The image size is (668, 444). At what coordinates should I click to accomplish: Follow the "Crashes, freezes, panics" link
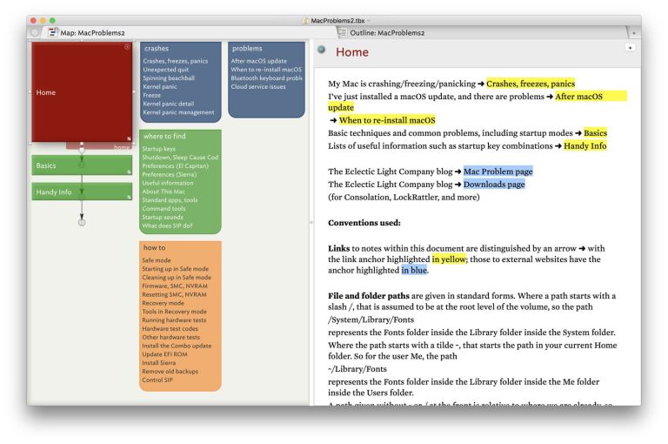coord(531,84)
